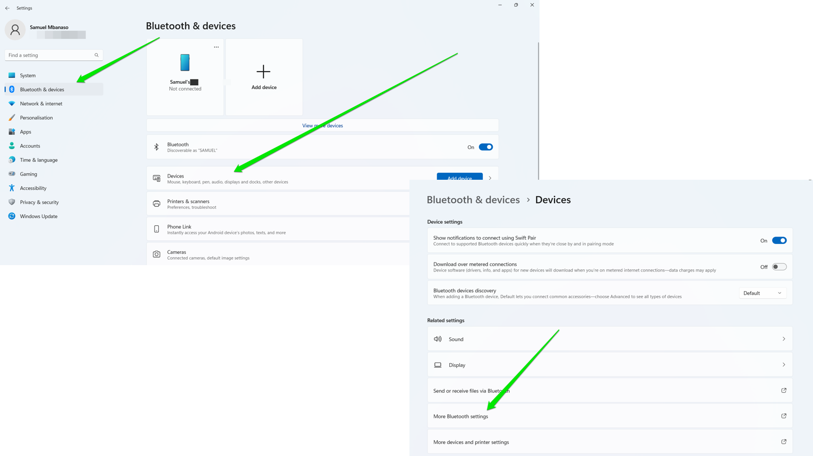Click the Phone Link phone icon
813x456 pixels.
point(157,229)
